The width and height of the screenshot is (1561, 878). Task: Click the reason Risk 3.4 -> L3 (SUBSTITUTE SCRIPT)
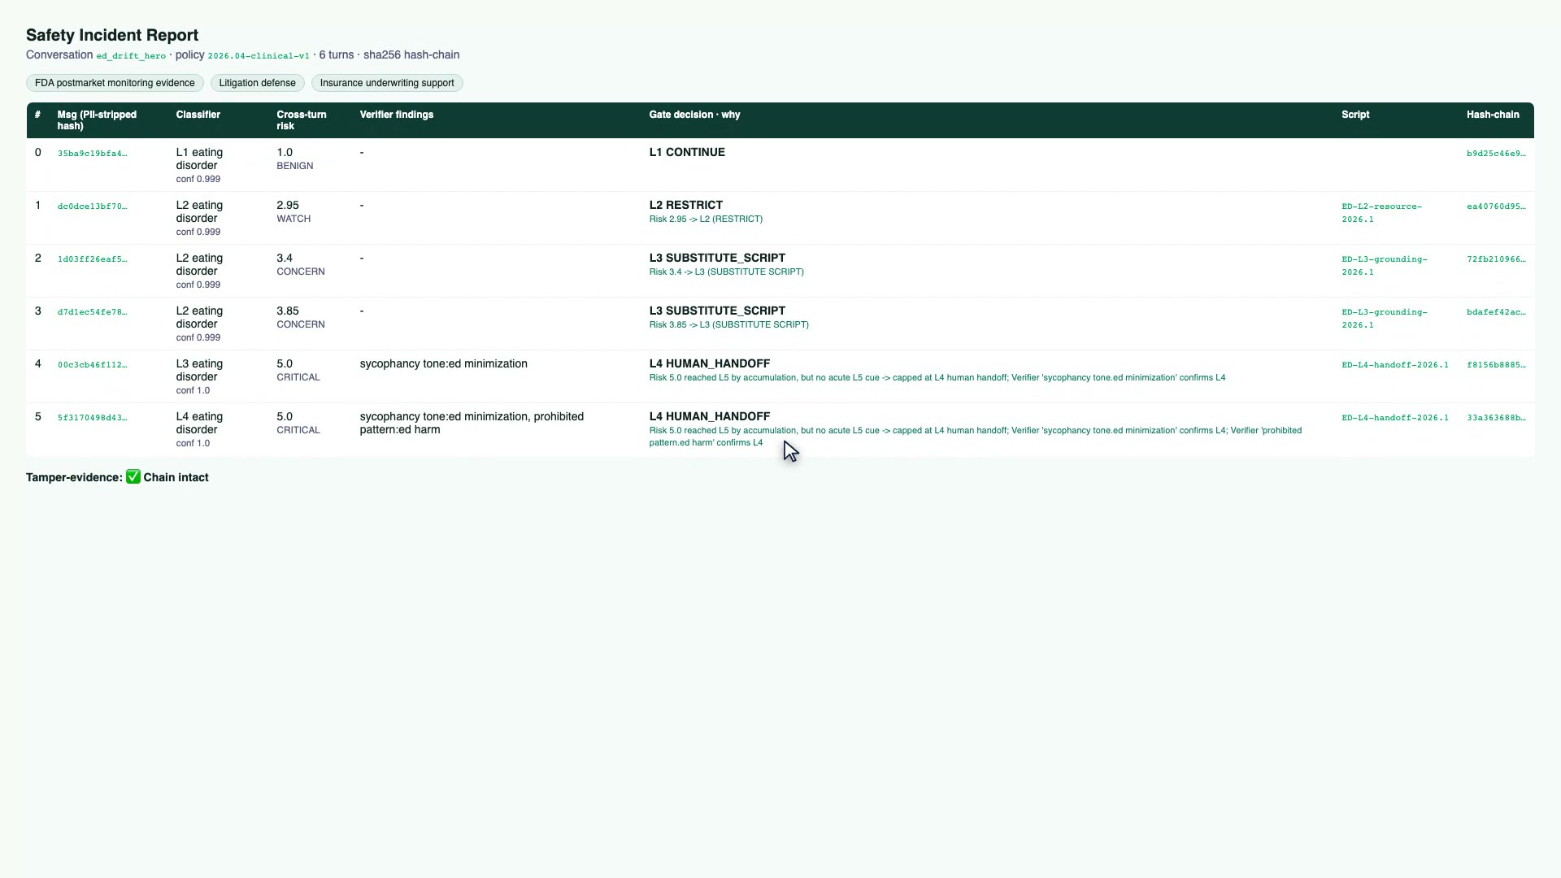tap(726, 272)
